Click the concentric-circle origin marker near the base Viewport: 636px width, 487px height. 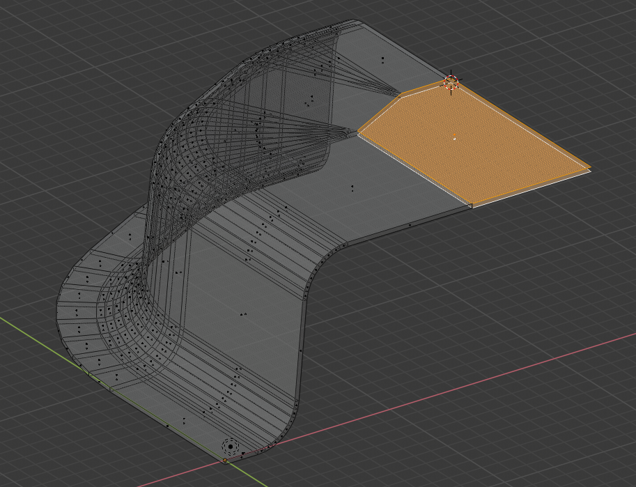coord(231,445)
